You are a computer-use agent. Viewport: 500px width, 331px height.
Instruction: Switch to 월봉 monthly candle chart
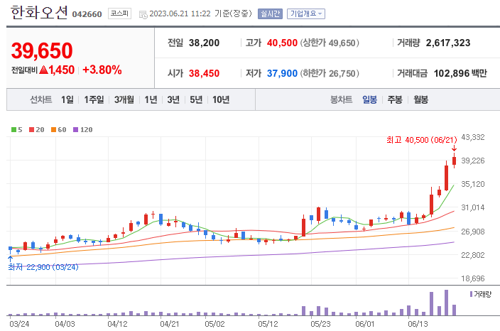pyautogui.click(x=420, y=100)
